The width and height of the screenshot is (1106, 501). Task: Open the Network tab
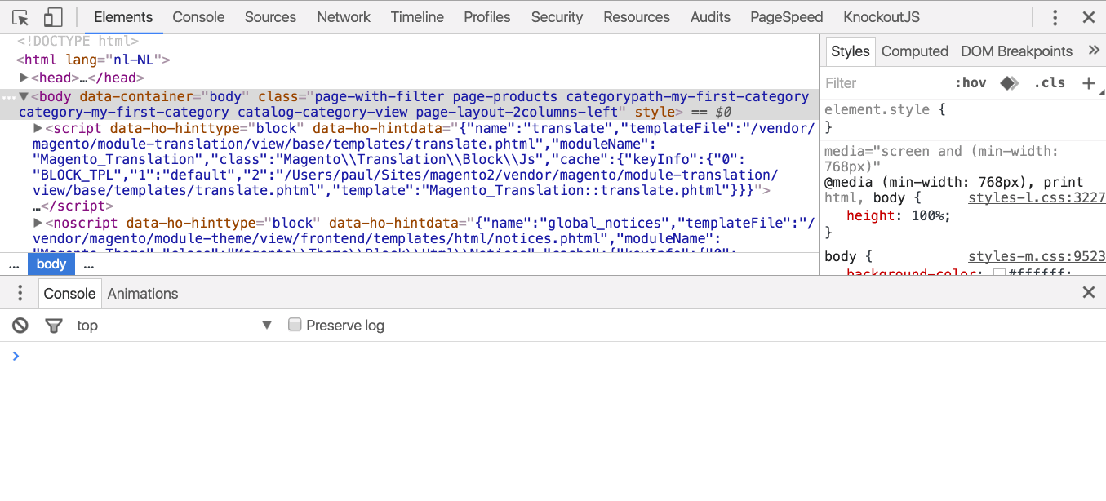(x=344, y=17)
